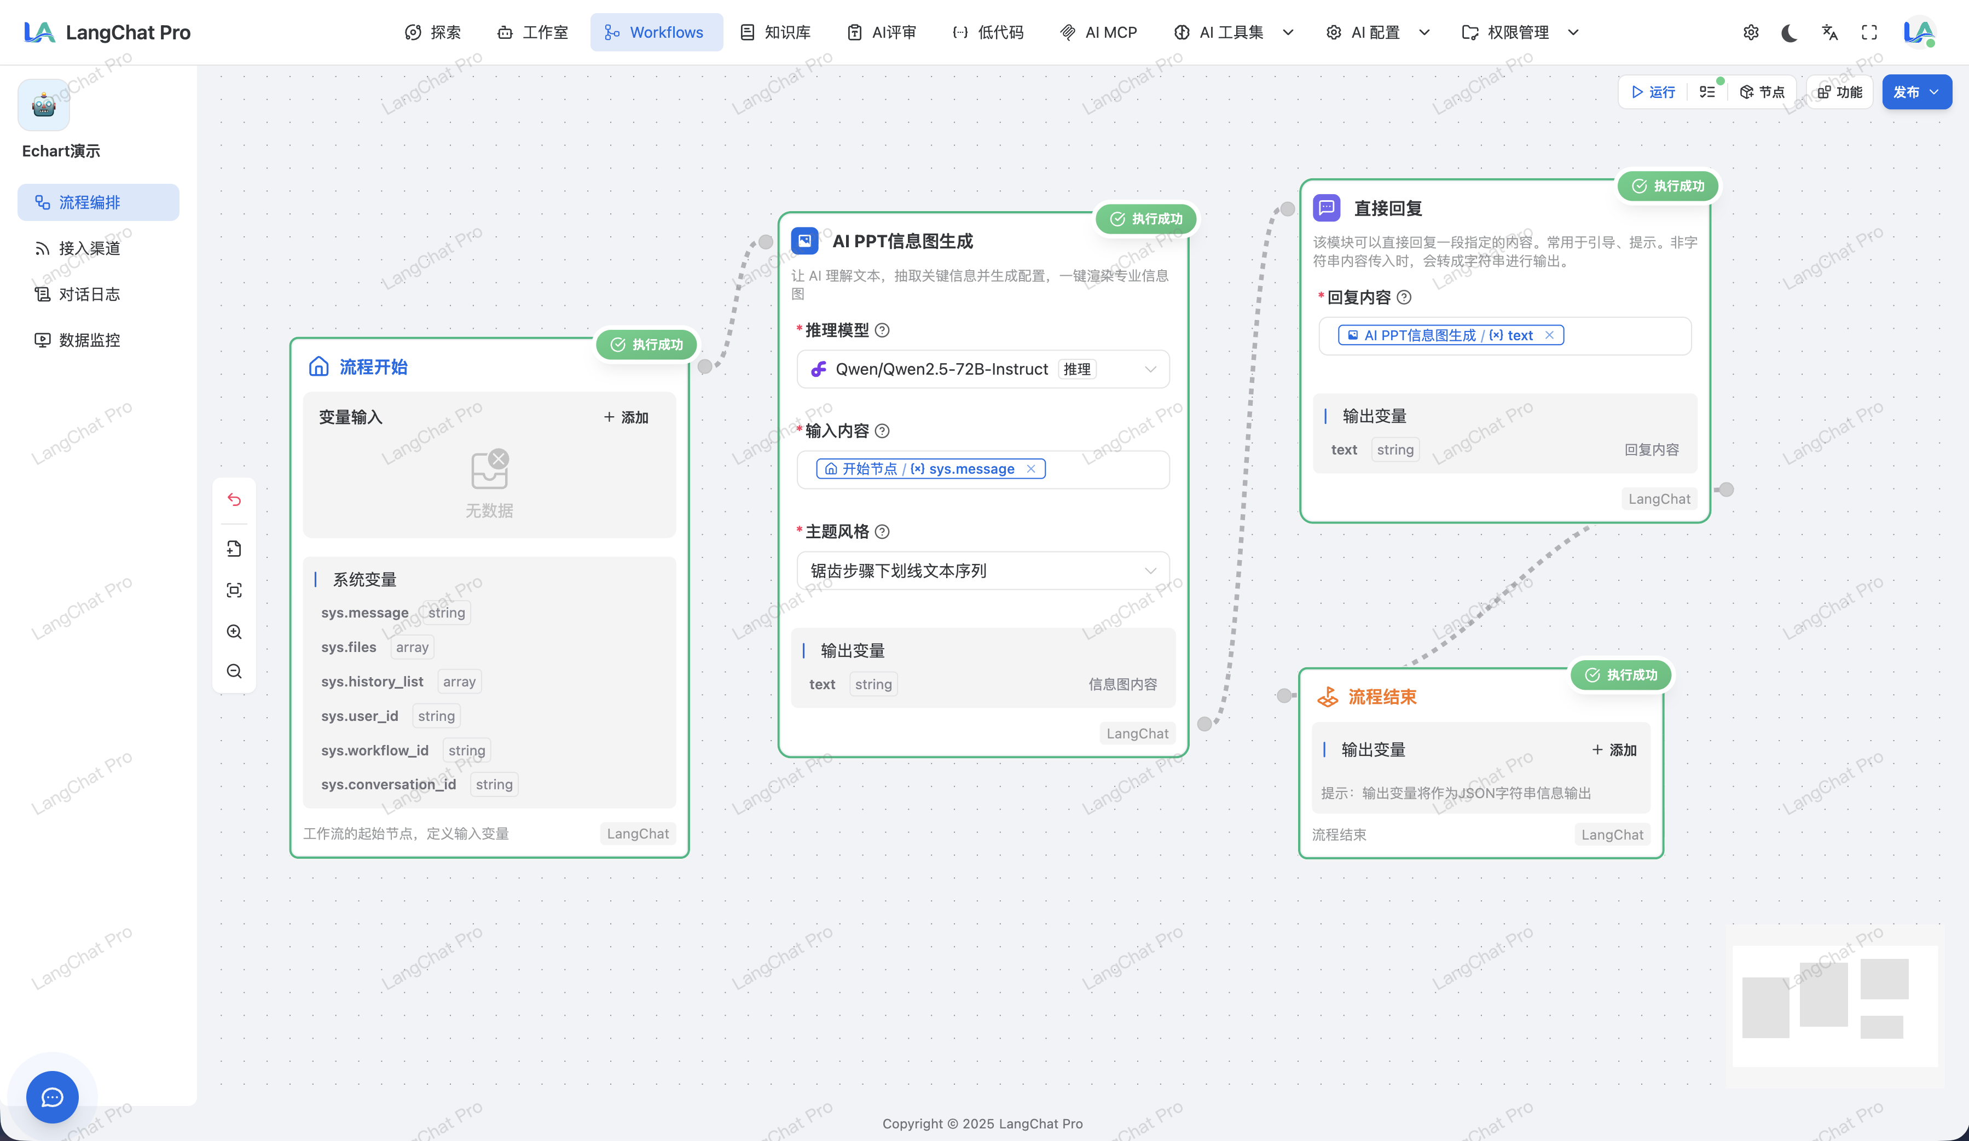The image size is (1969, 1141).
Task: Expand the 主题风格 theme style dropdown
Action: [982, 571]
